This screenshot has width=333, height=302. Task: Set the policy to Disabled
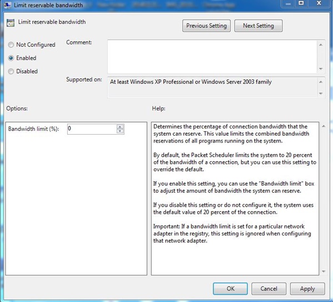[11, 71]
